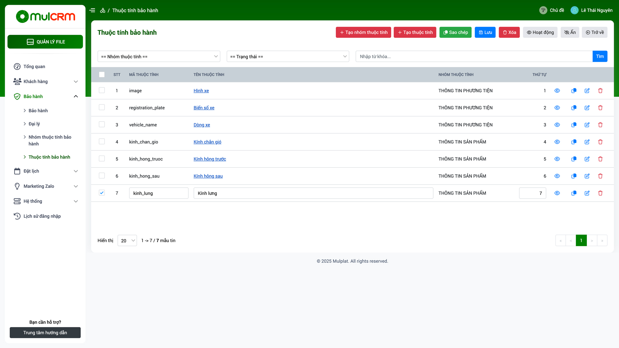Uncheck the kinh_lung row checkbox
This screenshot has height=348, width=619.
coord(102,193)
